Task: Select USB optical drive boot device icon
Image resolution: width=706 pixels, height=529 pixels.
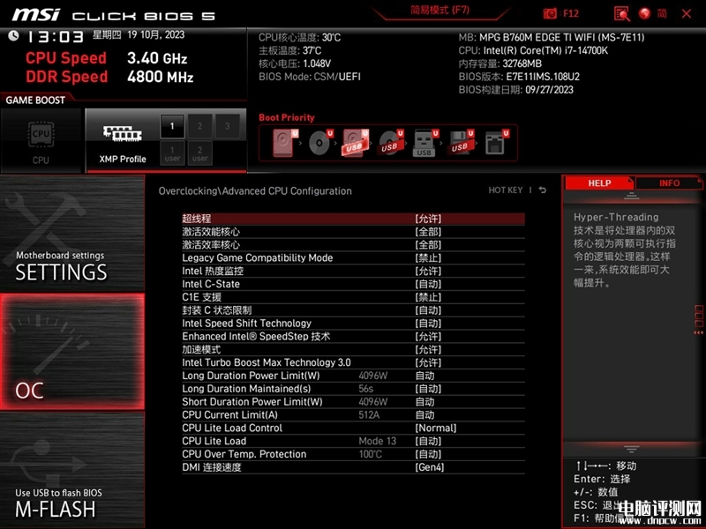Action: 391,143
